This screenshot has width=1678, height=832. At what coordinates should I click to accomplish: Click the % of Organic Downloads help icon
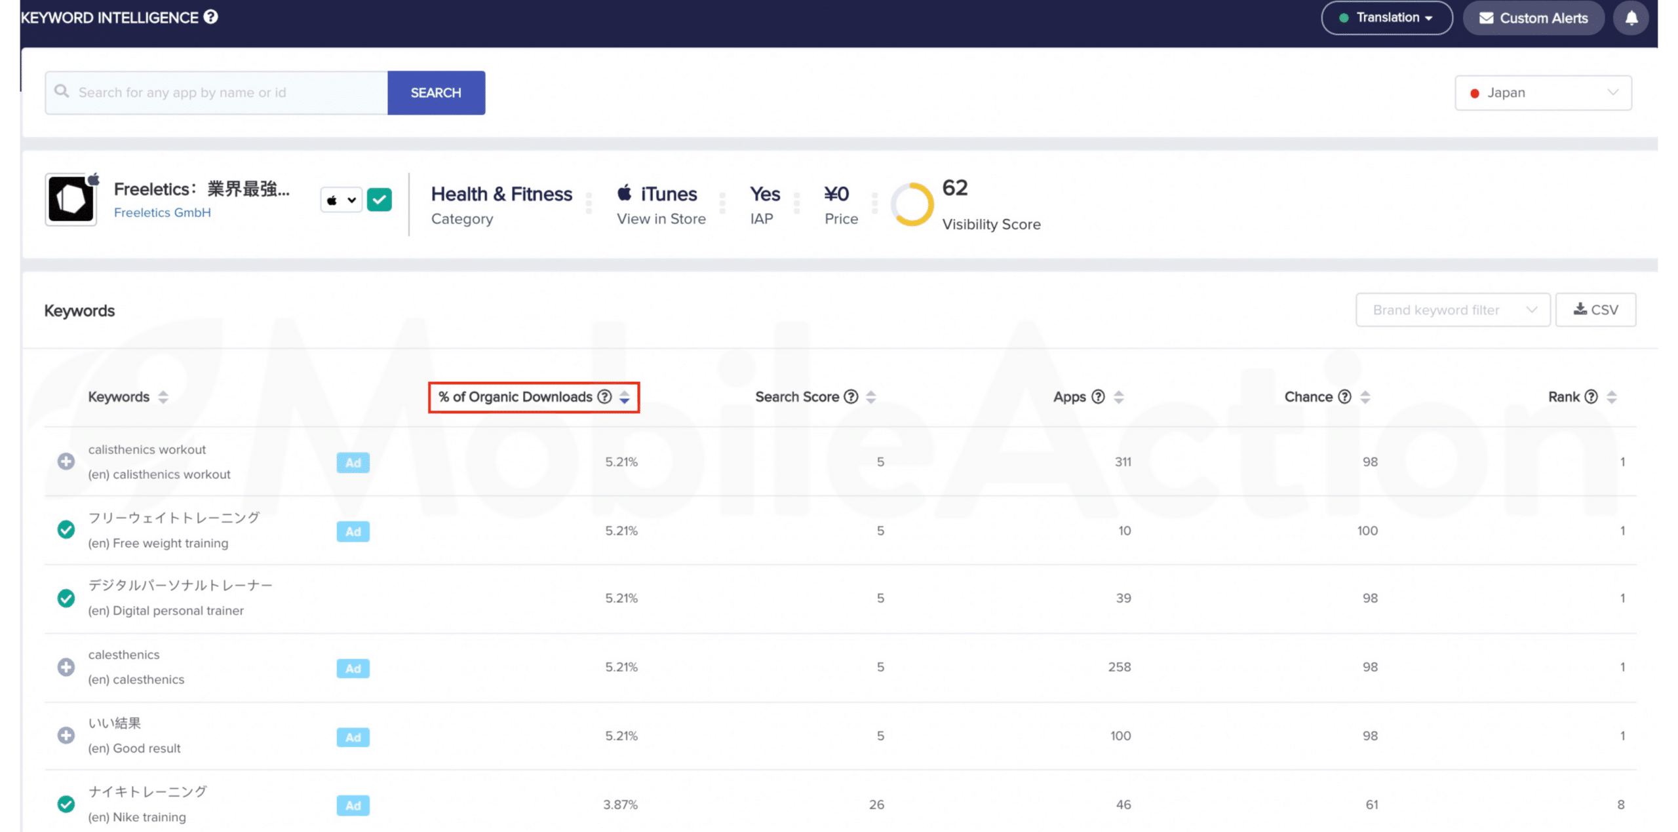click(604, 396)
